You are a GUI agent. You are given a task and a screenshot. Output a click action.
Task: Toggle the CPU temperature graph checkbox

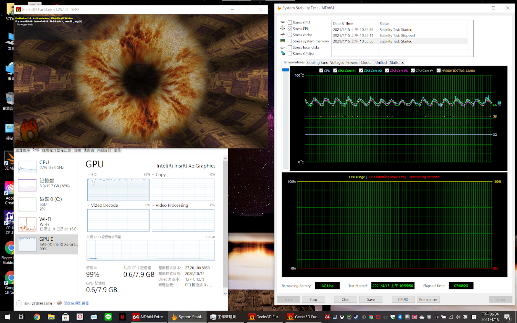(321, 70)
